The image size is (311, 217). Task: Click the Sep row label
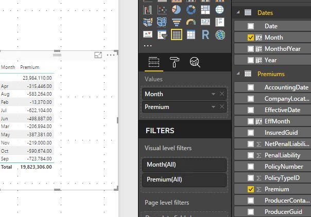[x=5, y=159]
